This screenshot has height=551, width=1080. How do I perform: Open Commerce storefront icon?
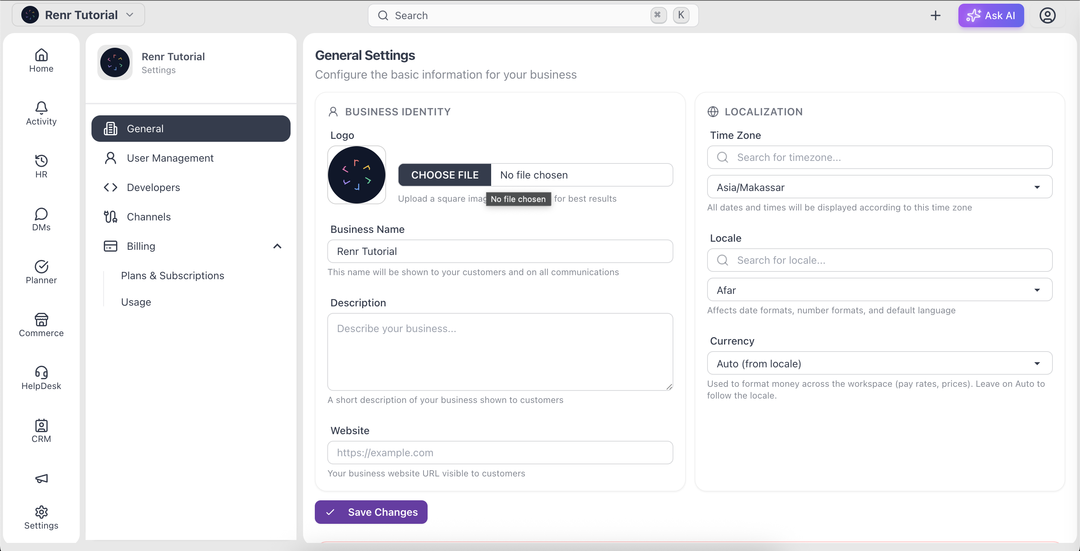(x=41, y=320)
